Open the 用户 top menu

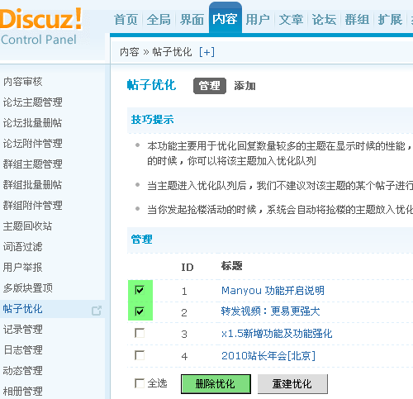click(x=258, y=20)
